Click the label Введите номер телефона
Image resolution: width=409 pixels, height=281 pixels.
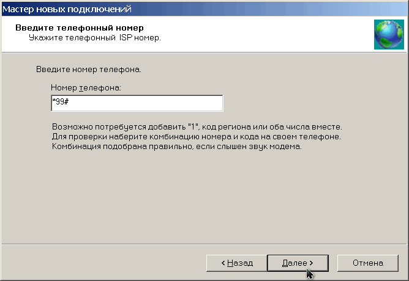coord(89,70)
